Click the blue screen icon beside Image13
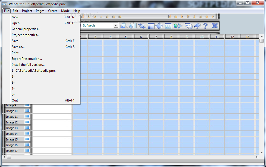266x167 pixels. point(27,128)
